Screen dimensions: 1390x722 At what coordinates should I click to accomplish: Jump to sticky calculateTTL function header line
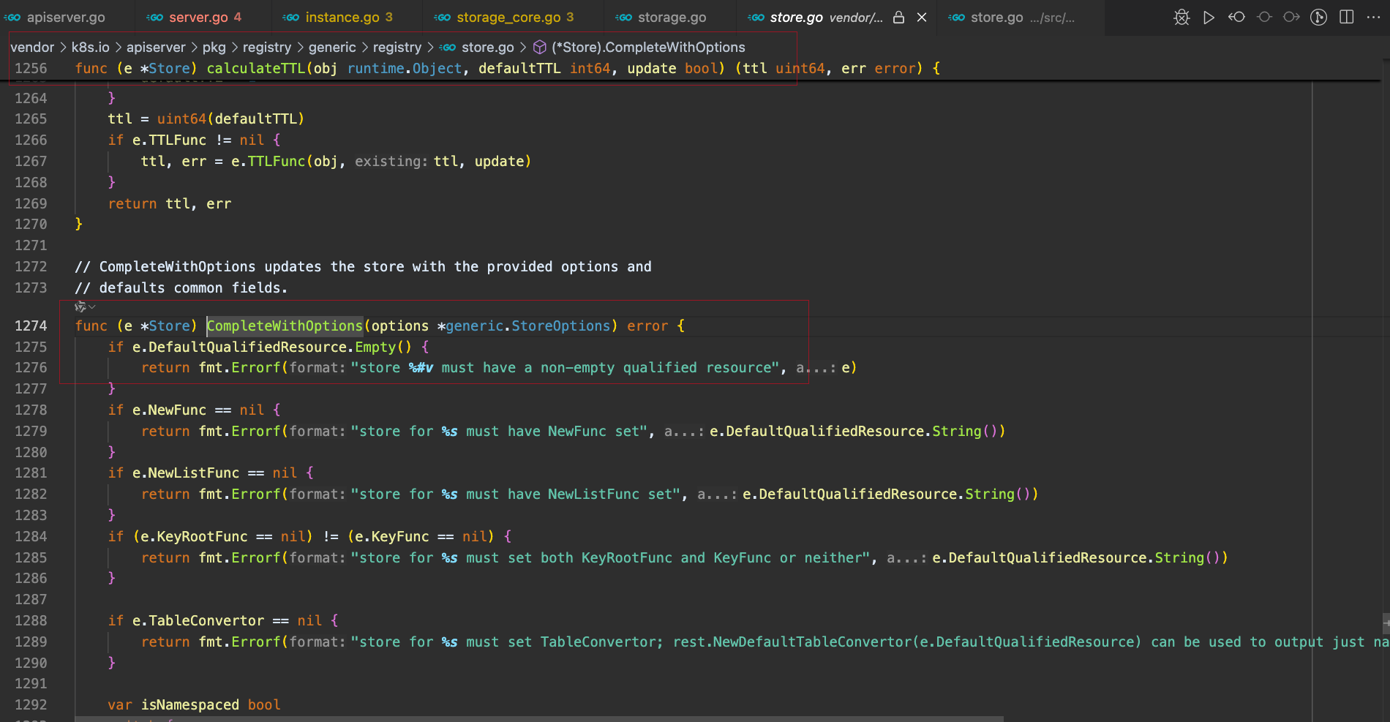[x=507, y=68]
